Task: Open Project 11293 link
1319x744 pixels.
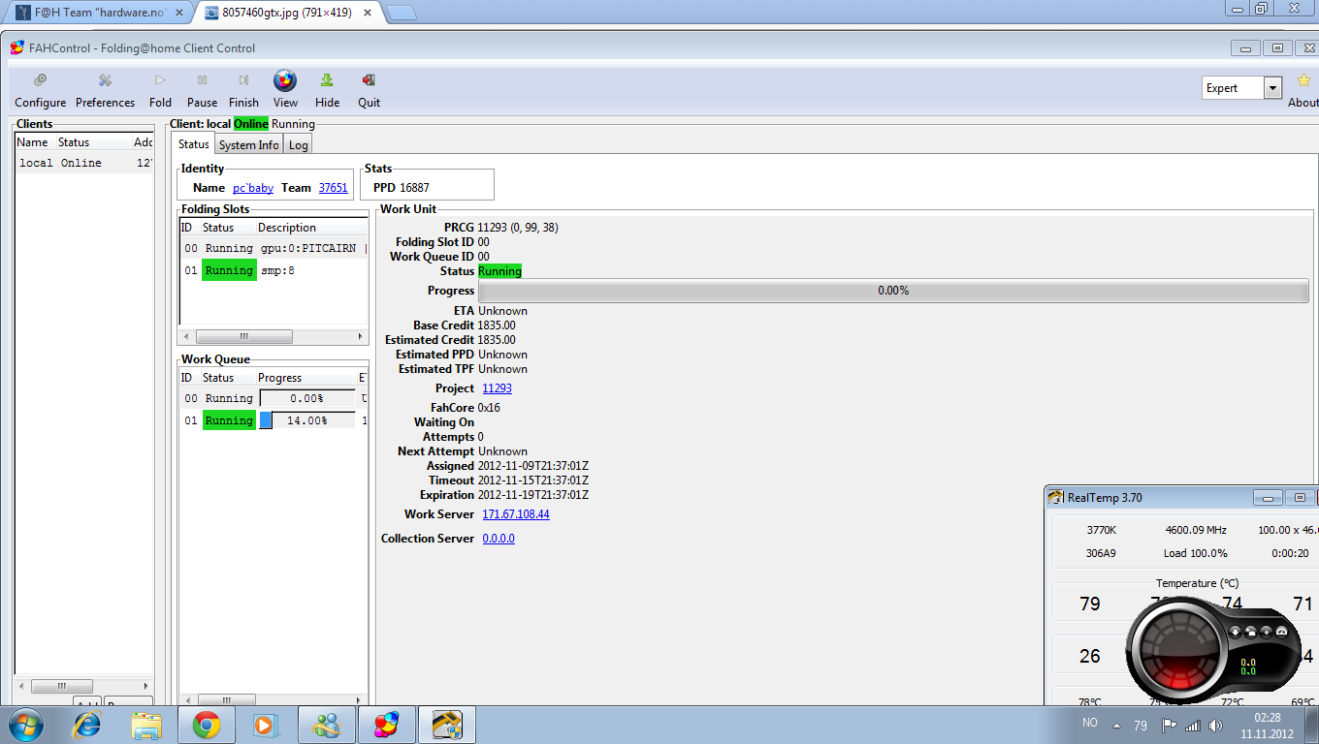Action: click(497, 388)
